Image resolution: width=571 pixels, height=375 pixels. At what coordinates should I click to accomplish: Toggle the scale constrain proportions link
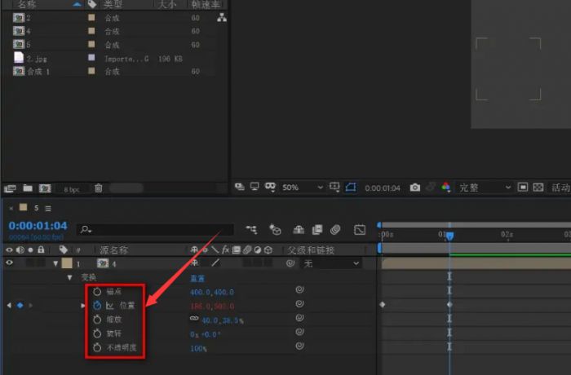click(x=194, y=320)
